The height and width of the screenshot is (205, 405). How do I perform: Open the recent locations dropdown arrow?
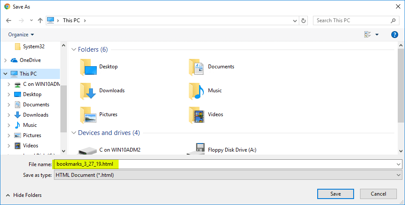tap(31, 20)
